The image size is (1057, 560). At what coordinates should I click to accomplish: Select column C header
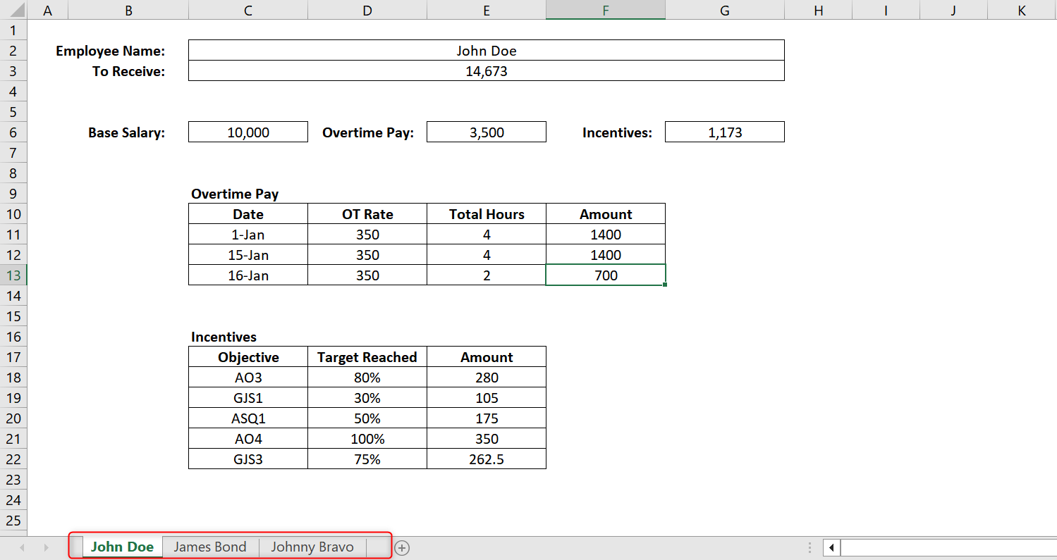coord(248,10)
